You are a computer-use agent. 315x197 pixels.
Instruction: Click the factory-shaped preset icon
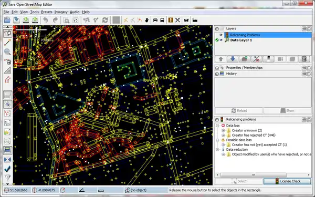click(195, 20)
